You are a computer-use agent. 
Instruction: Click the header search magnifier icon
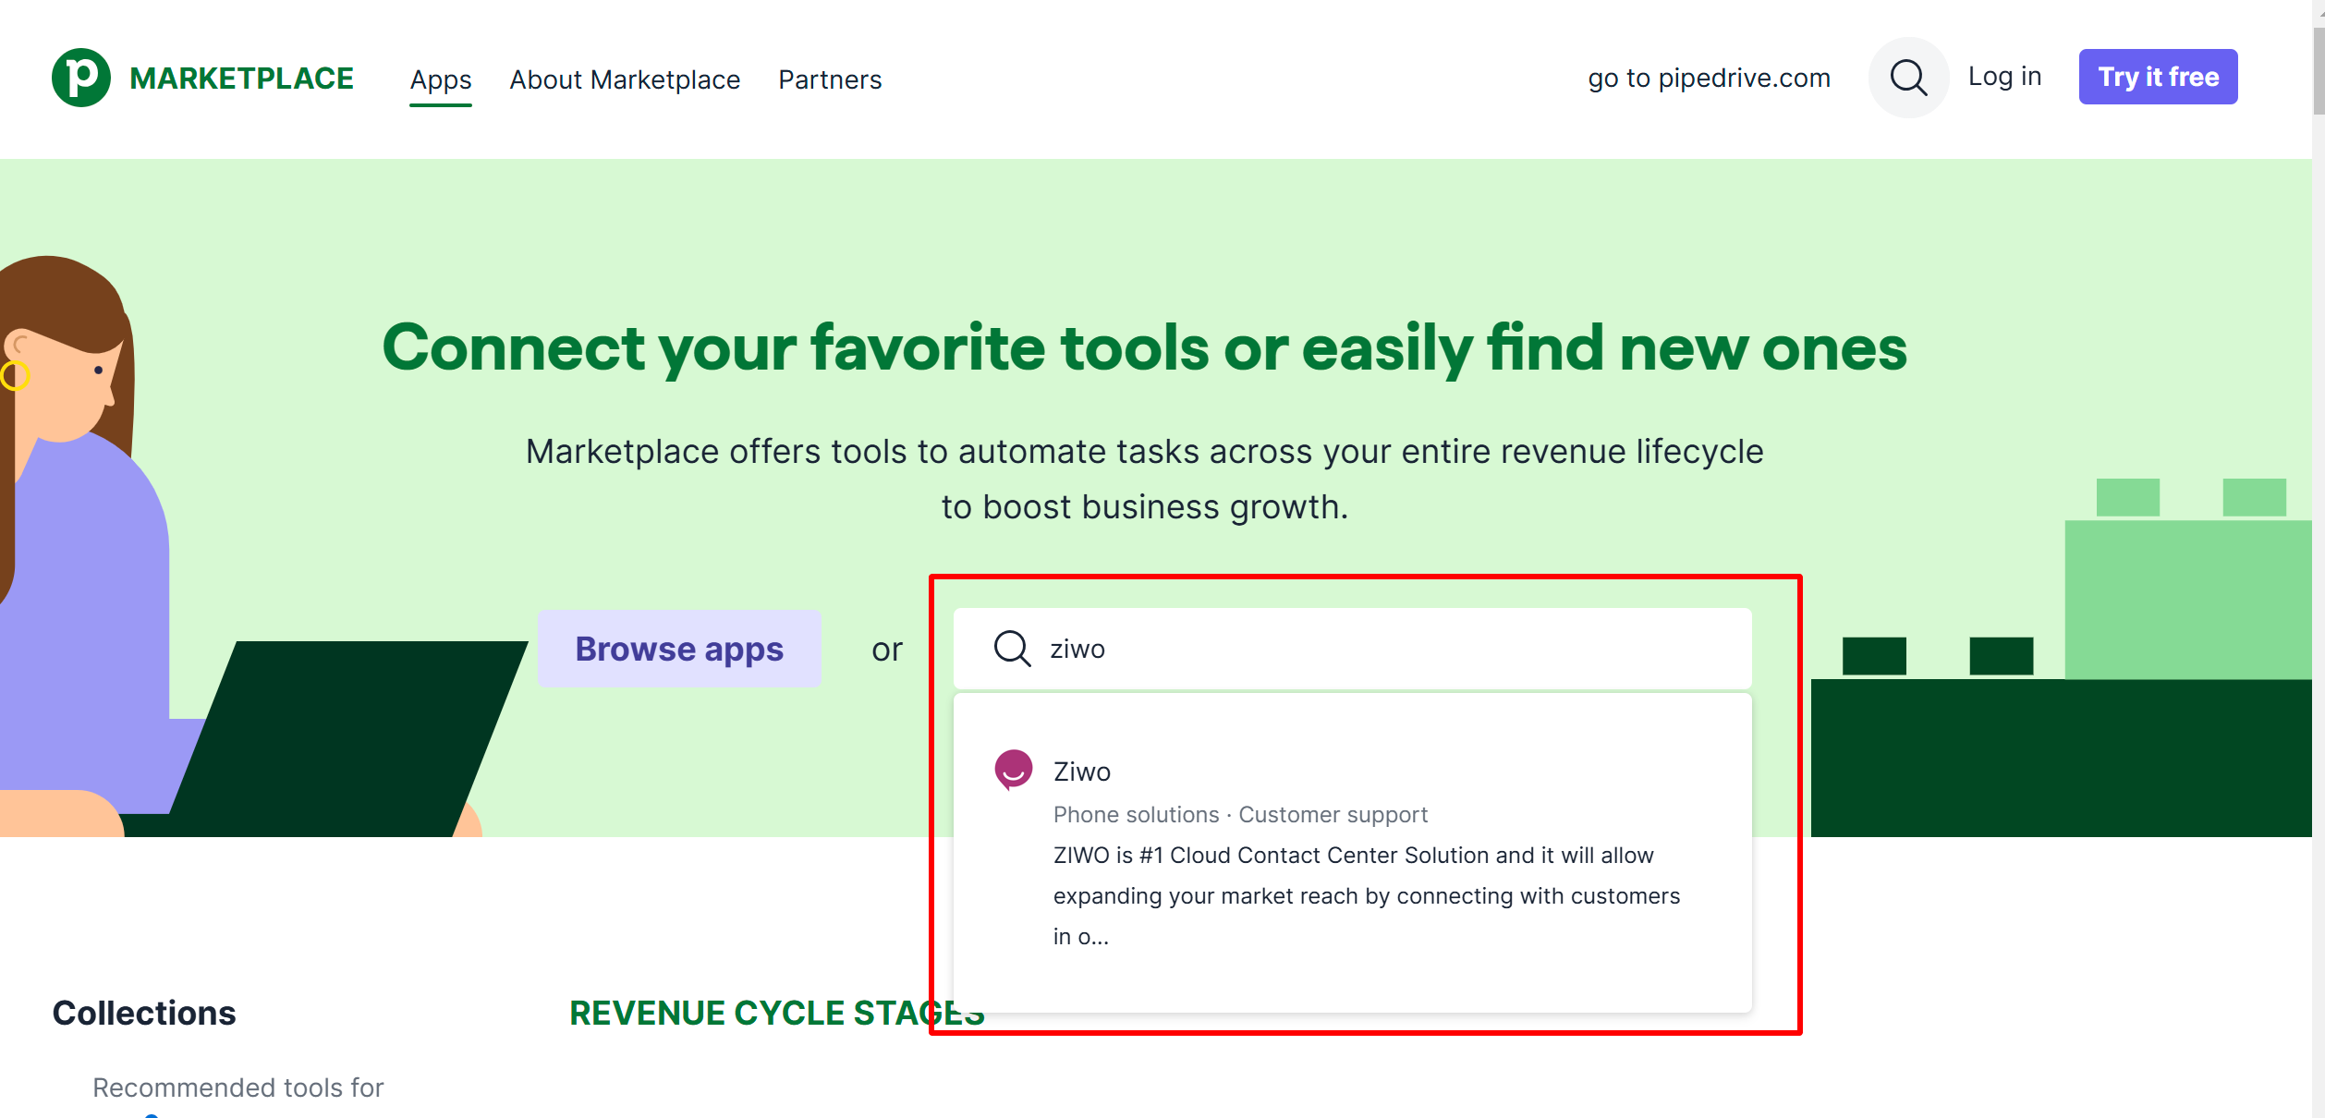tap(1908, 78)
